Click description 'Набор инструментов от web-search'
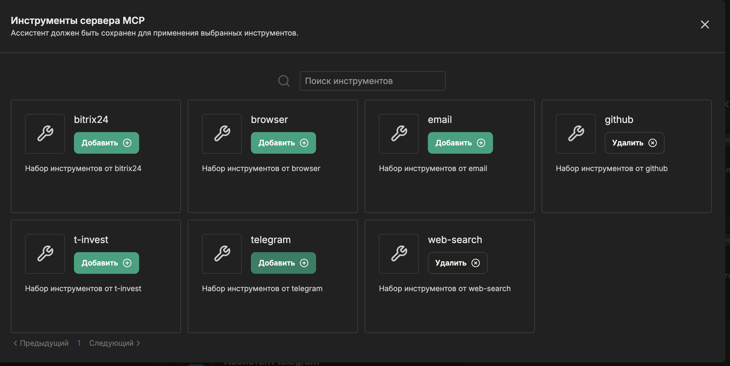The height and width of the screenshot is (366, 730). pos(445,289)
